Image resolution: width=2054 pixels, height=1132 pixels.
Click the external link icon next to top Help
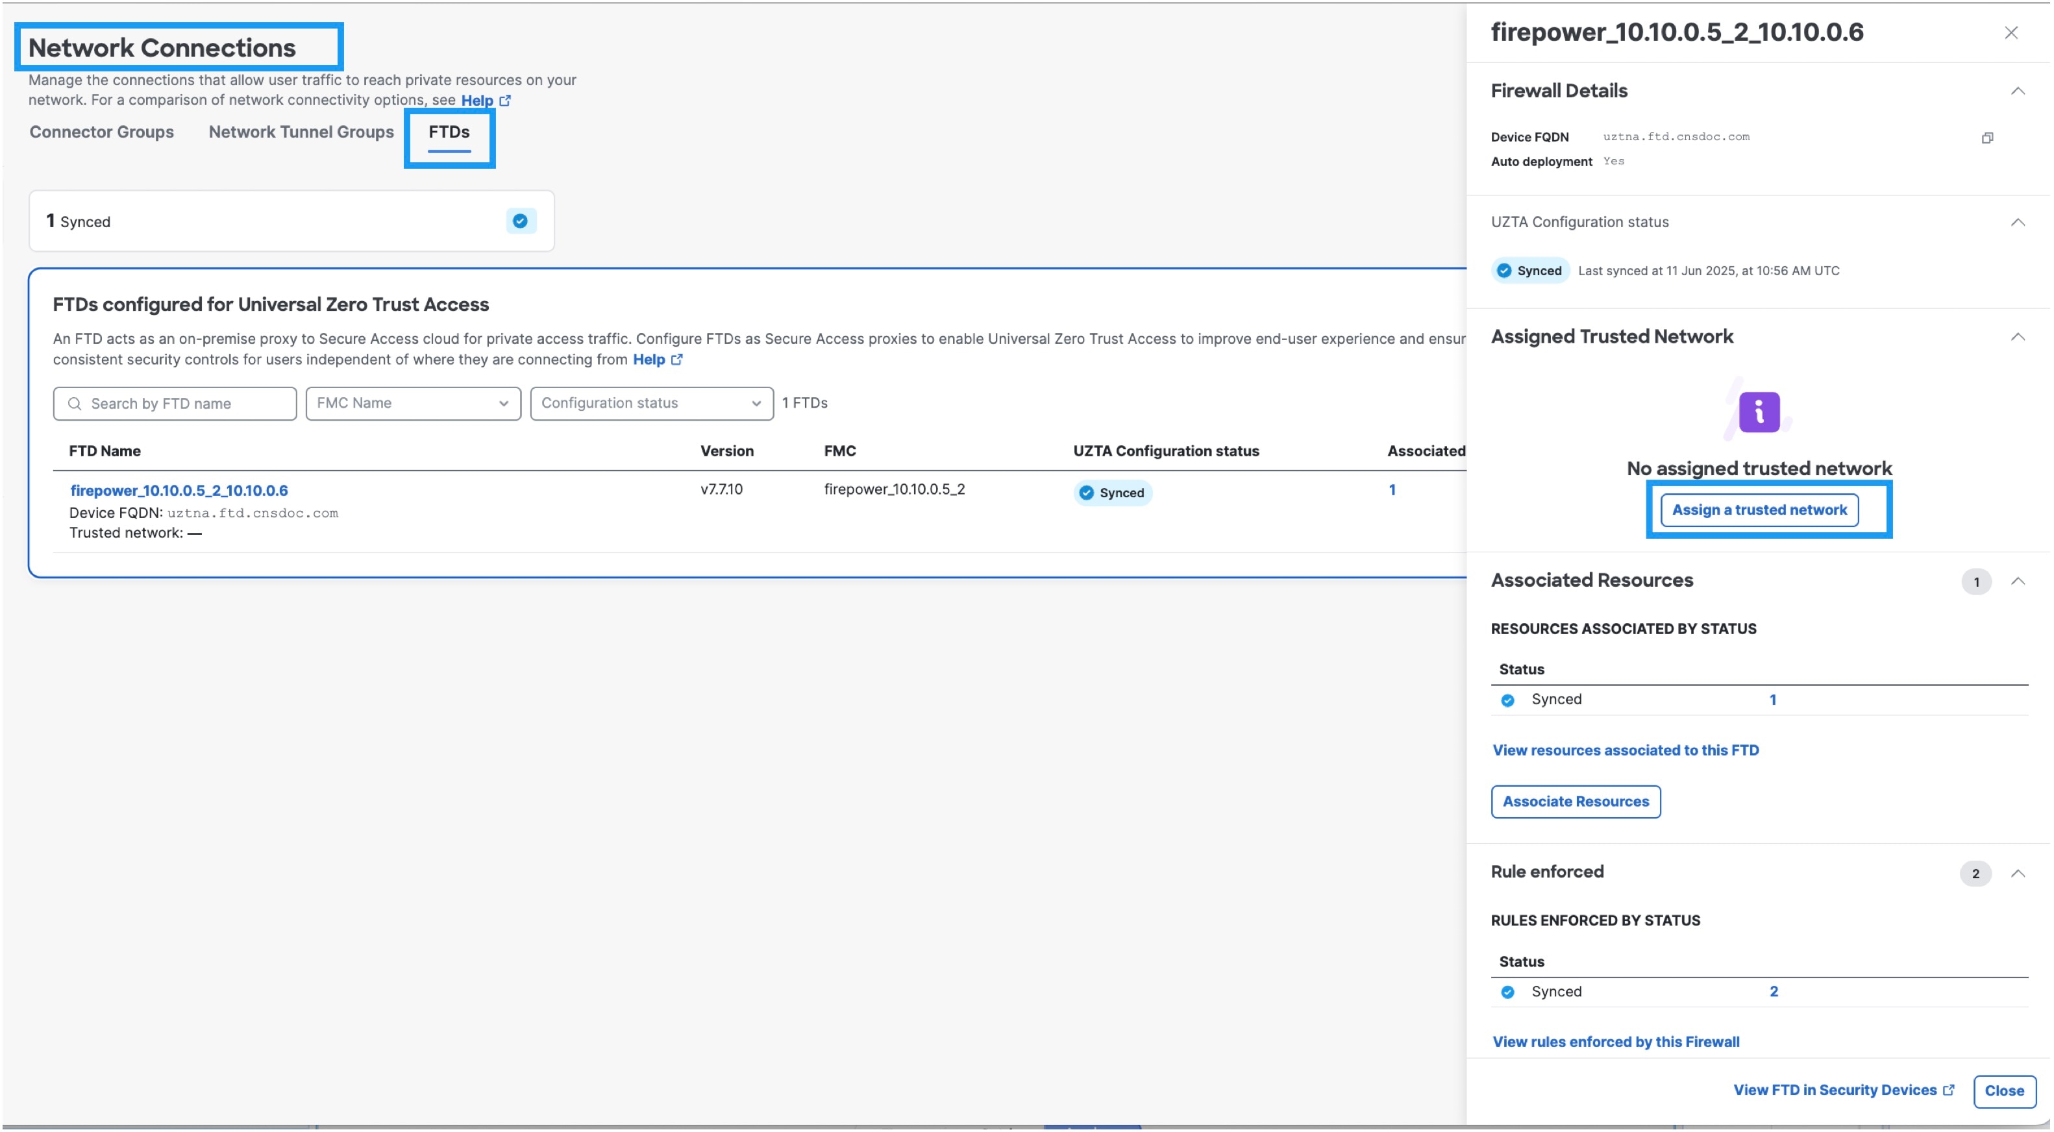click(504, 101)
